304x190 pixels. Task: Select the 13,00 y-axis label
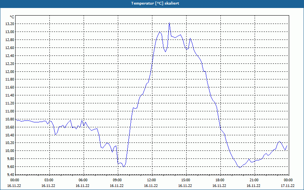(10, 32)
